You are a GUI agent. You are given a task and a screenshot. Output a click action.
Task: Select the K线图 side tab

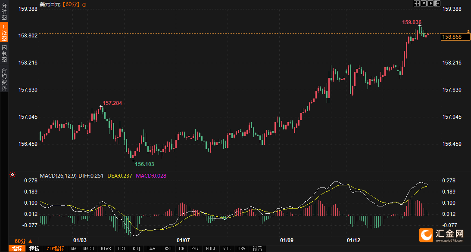[4, 33]
